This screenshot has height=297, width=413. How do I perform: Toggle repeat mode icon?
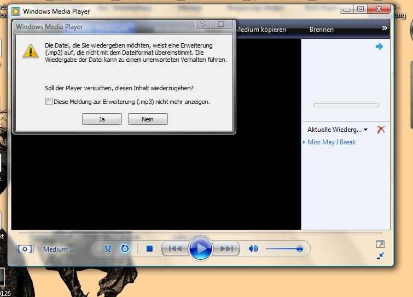125,248
